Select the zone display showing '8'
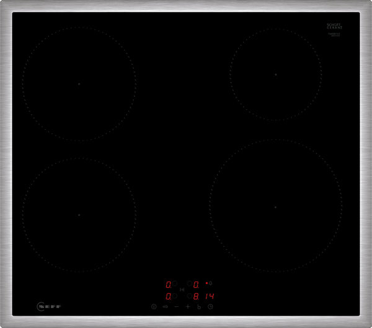372x328 pixels. tap(195, 296)
